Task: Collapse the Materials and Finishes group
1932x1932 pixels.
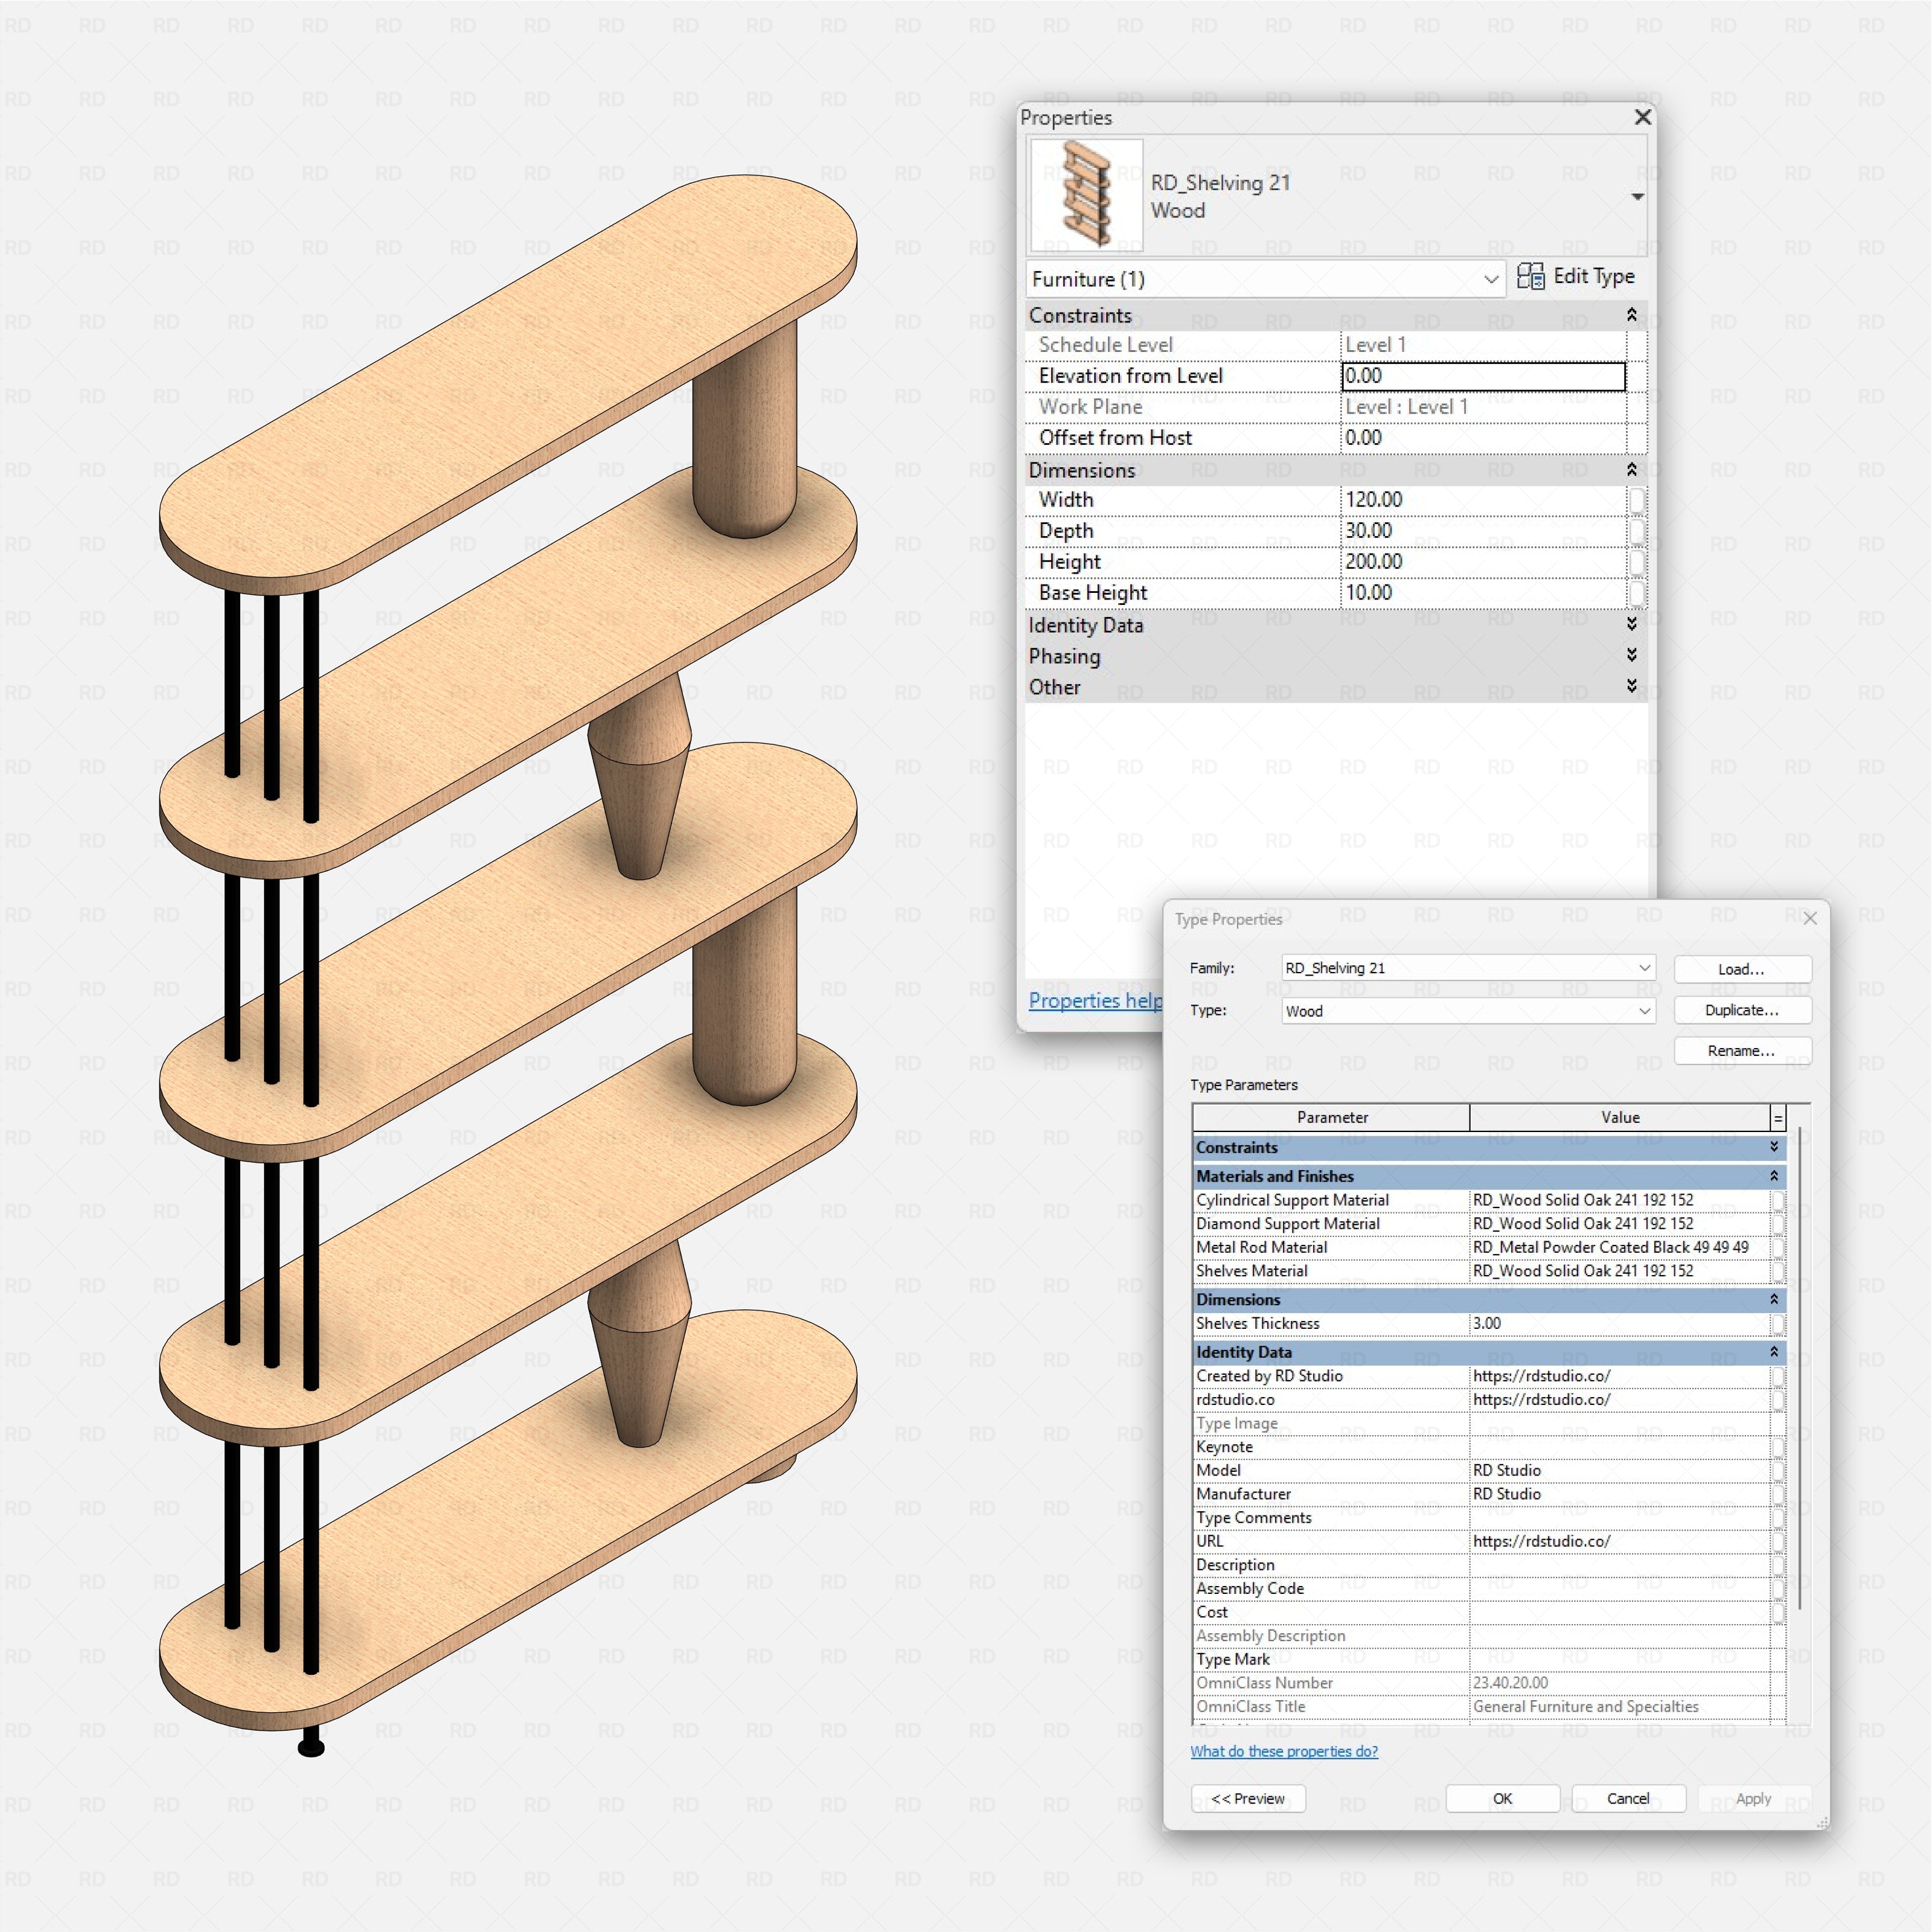Action: click(x=1774, y=1176)
